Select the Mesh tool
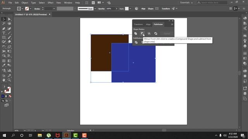This screenshot has width=248, height=139. pos(4,61)
